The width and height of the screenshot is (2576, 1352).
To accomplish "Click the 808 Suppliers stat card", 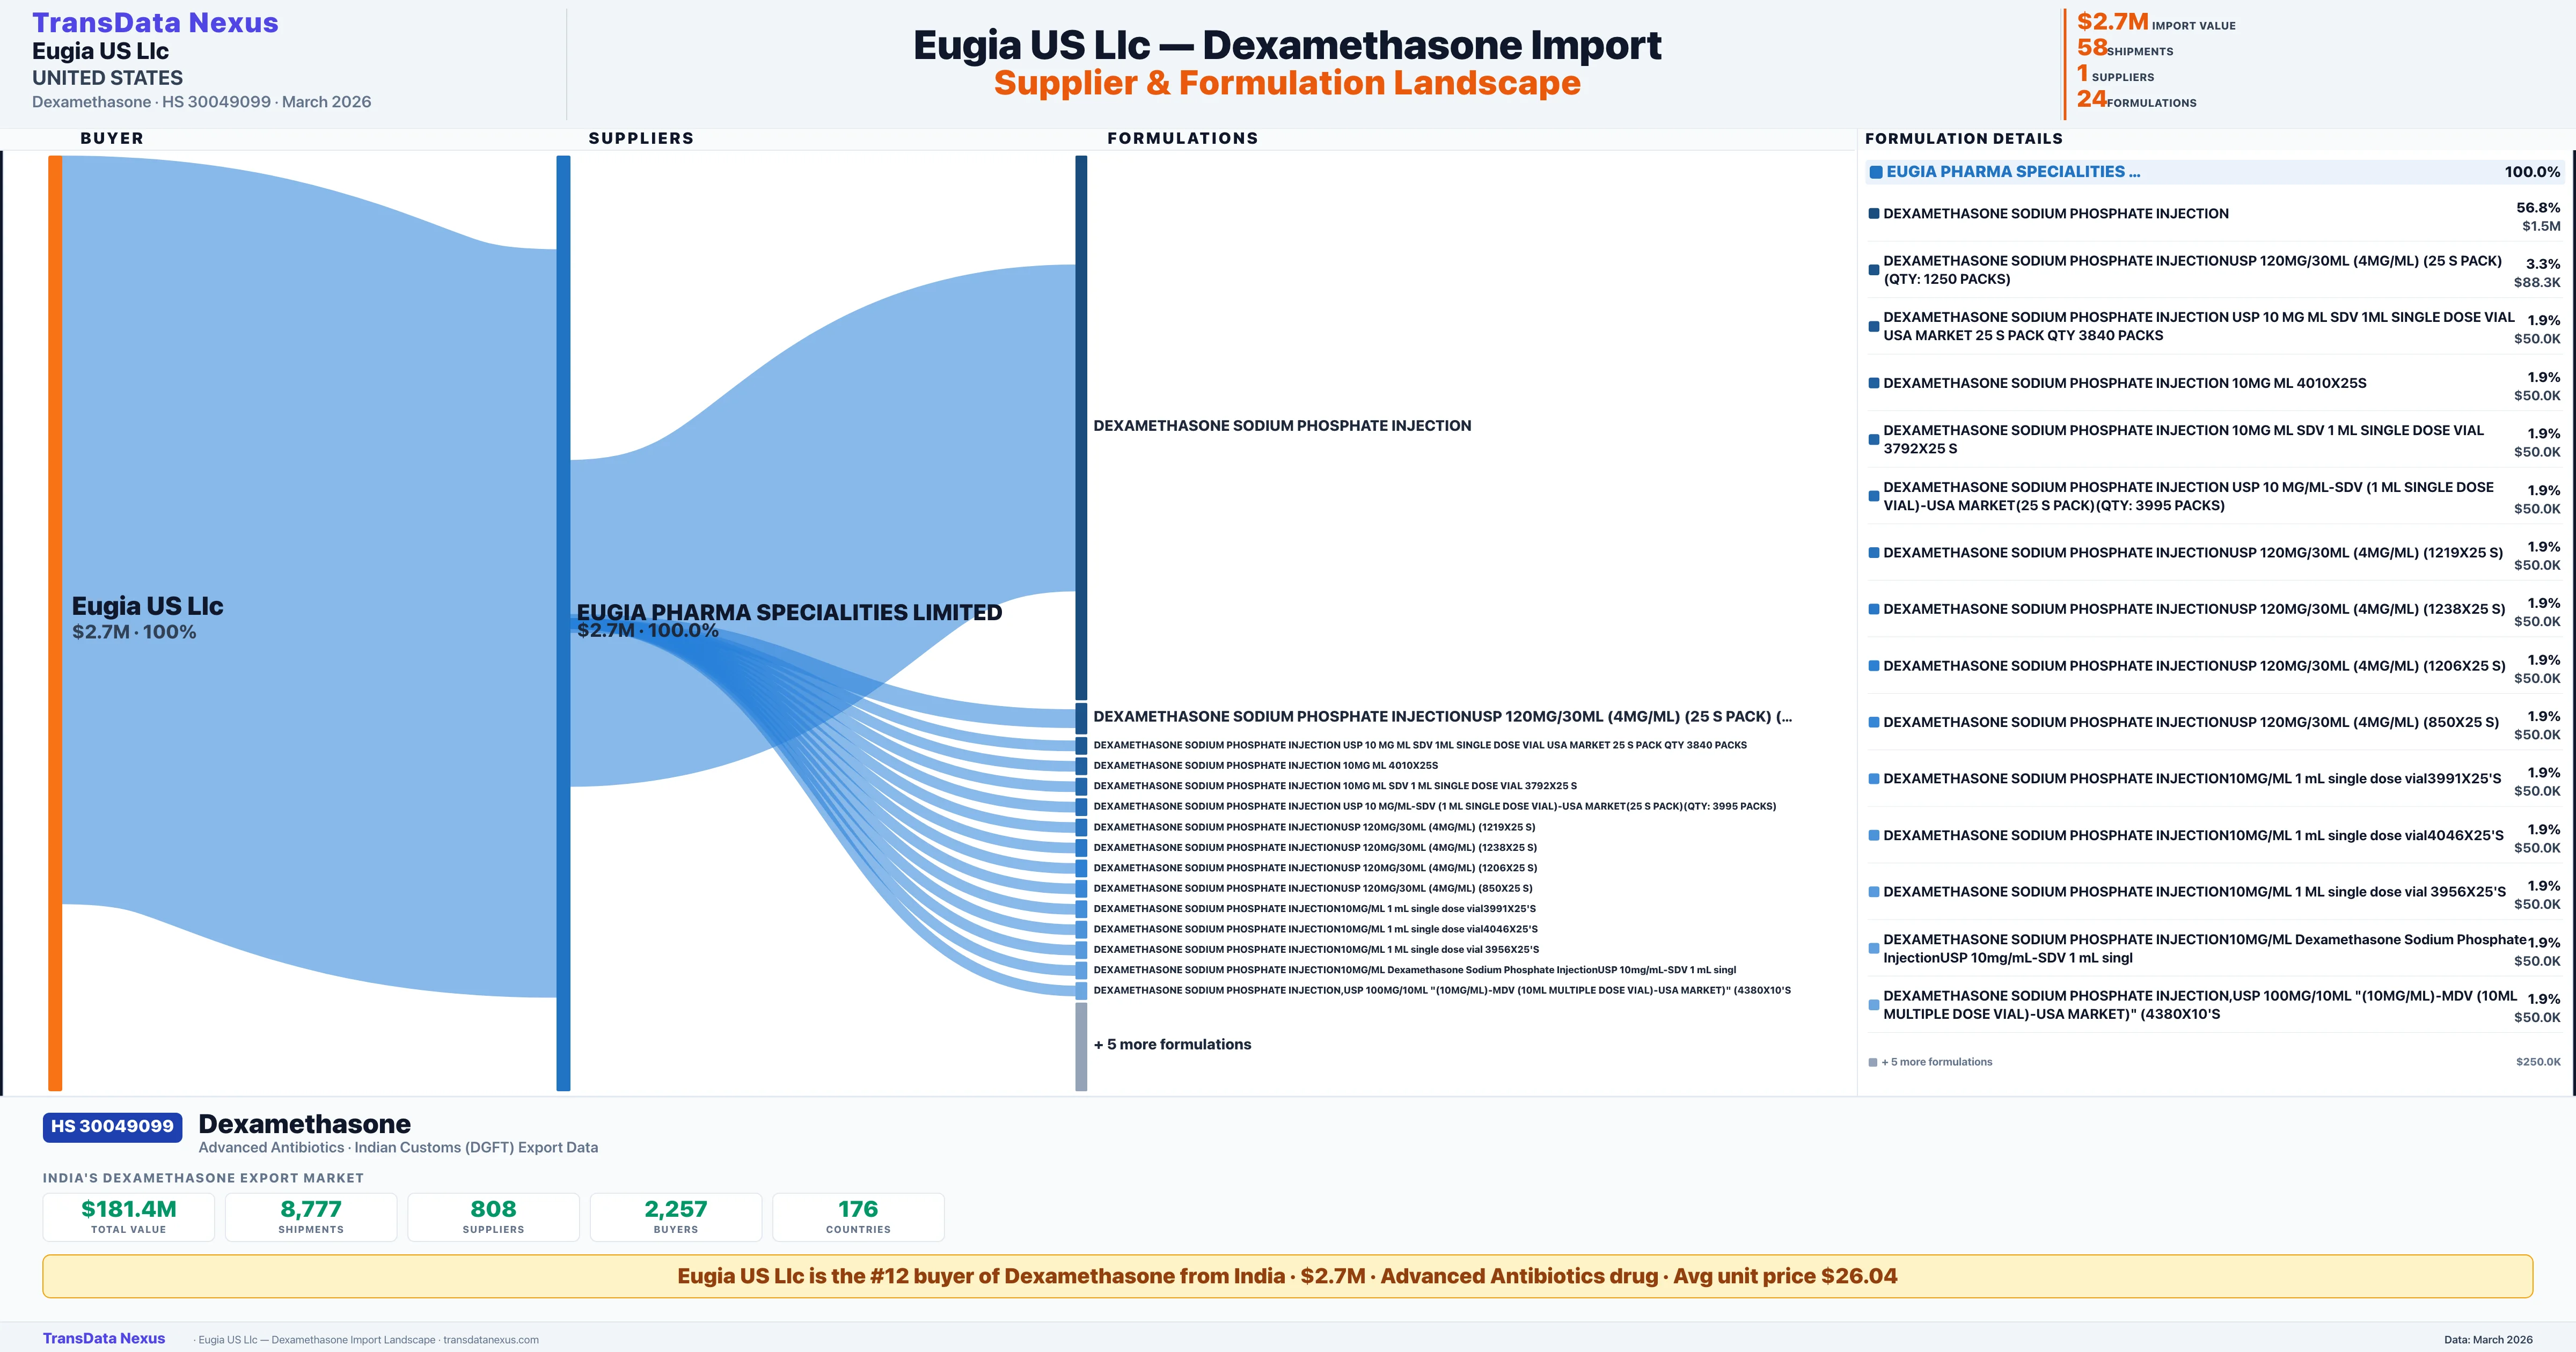I will tap(493, 1216).
